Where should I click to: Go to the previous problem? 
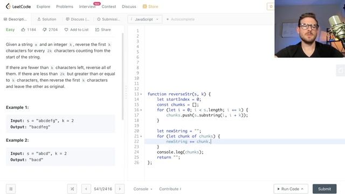pos(86,189)
